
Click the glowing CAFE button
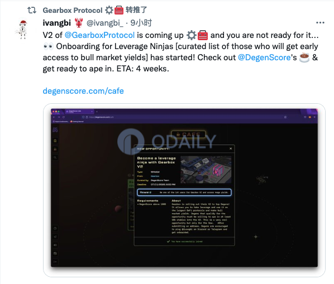189,134
